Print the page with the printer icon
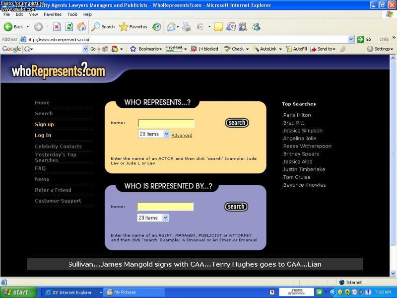The width and height of the screenshot is (397, 298). [187, 27]
